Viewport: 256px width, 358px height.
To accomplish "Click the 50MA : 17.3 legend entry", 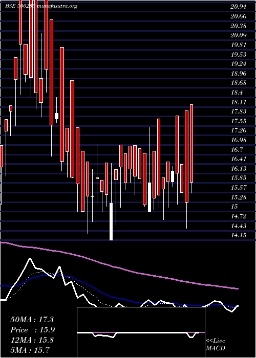I will [x=32, y=320].
